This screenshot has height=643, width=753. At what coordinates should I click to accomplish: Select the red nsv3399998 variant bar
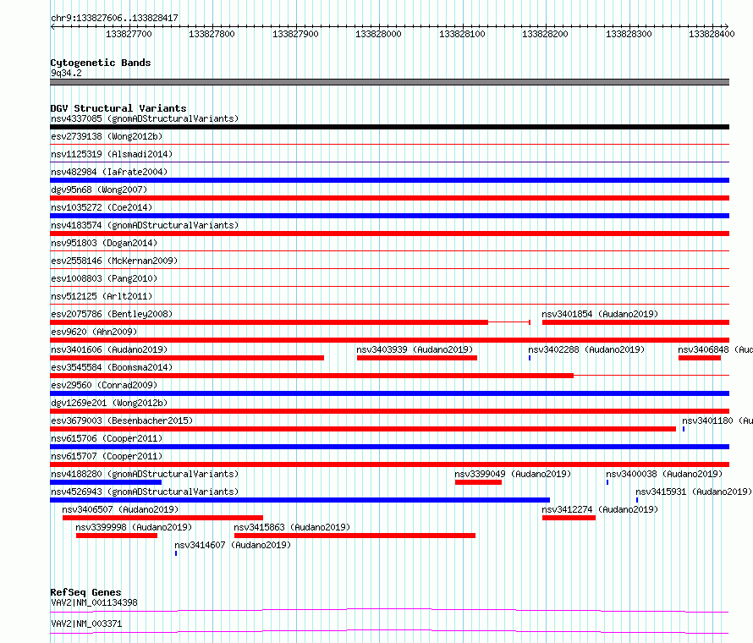[117, 536]
